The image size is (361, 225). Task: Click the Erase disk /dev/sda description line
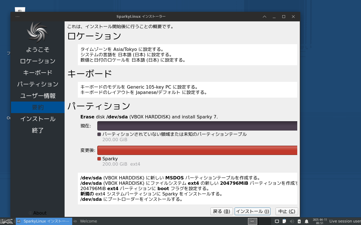pyautogui.click(x=149, y=117)
